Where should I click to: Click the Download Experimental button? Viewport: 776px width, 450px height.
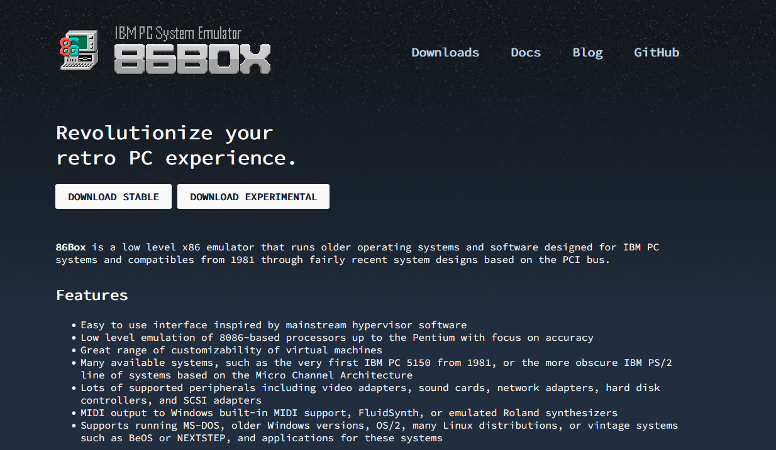tap(253, 196)
